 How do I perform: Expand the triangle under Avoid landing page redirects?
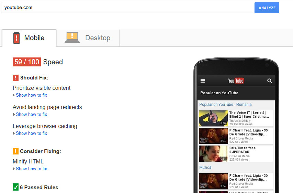click(14, 114)
